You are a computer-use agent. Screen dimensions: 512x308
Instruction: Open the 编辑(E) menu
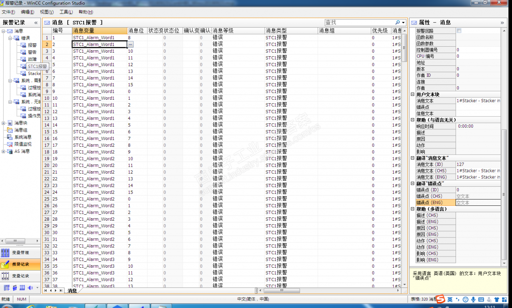(x=28, y=12)
